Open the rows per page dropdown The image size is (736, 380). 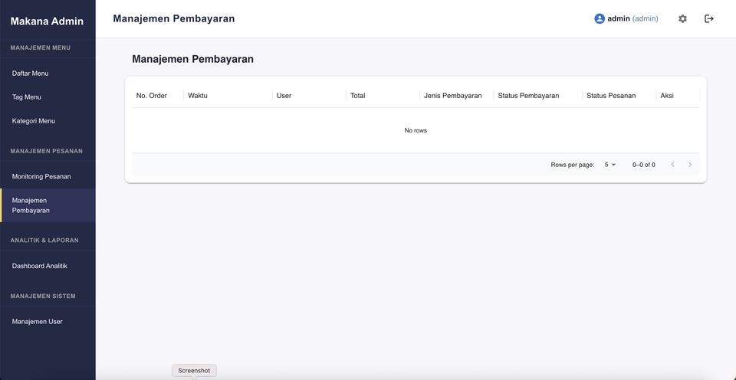(x=610, y=165)
